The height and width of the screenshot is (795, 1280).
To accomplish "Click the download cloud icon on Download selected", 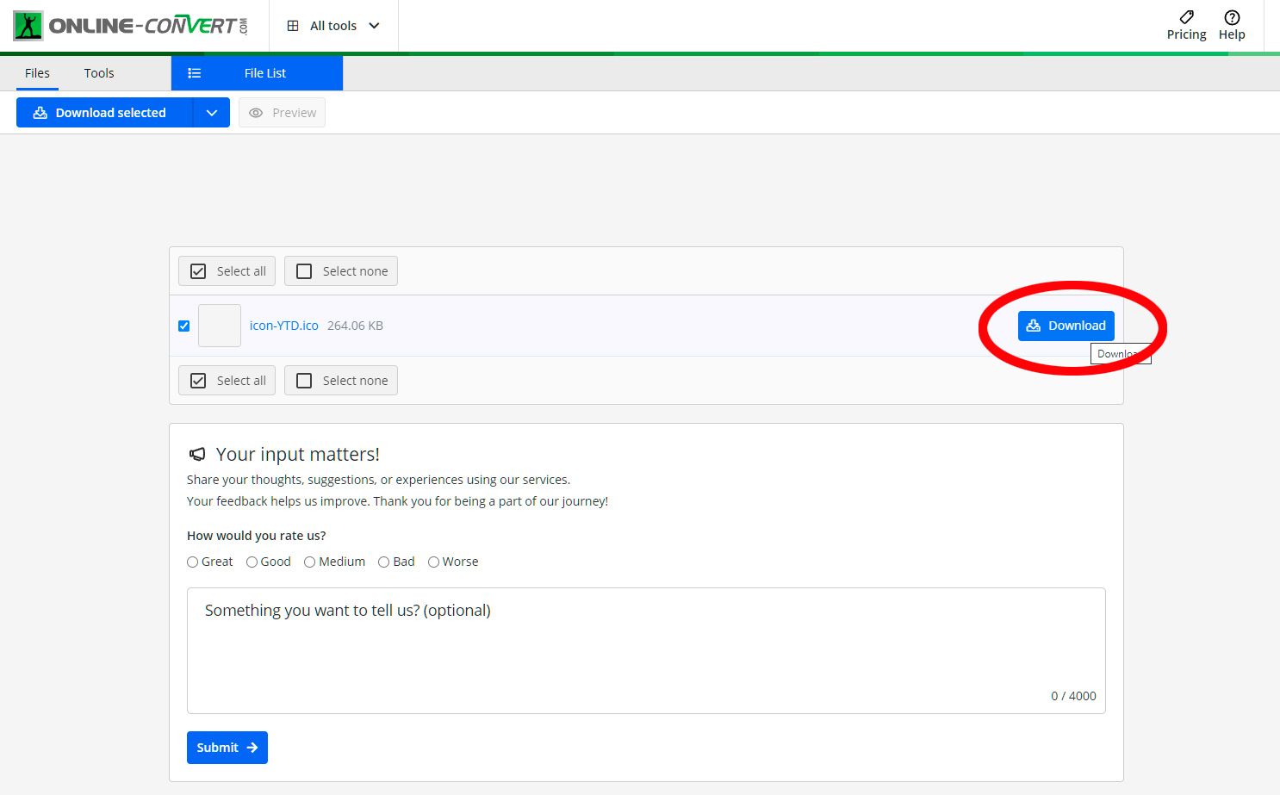I will pos(40,112).
